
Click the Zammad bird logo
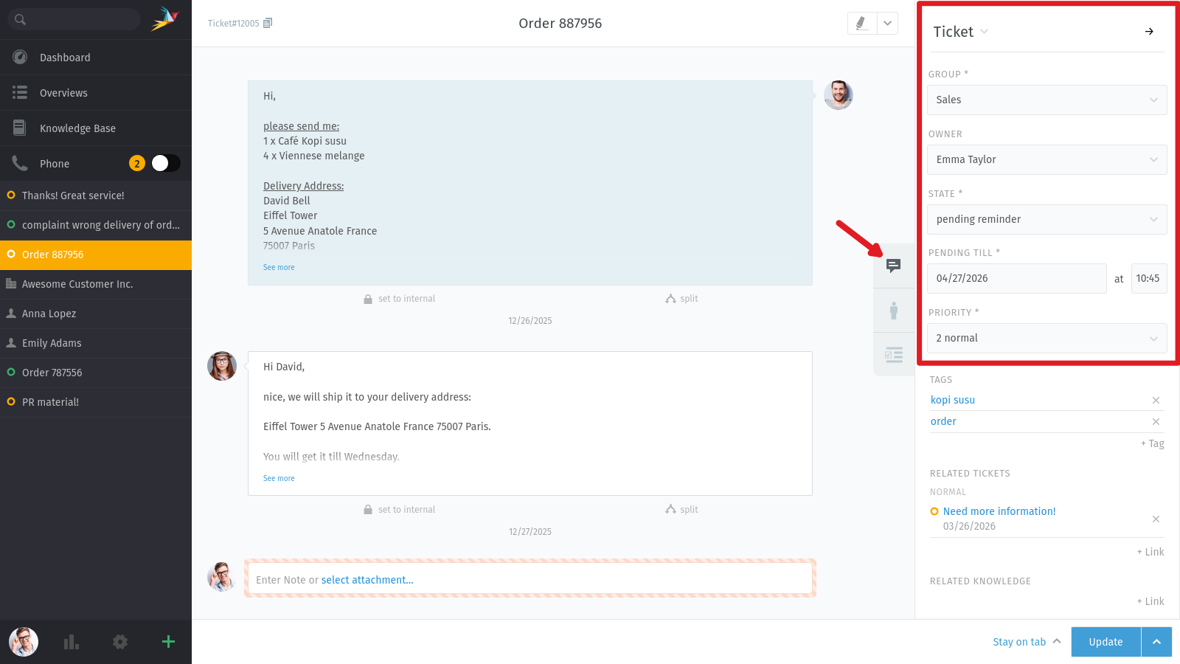click(x=164, y=19)
